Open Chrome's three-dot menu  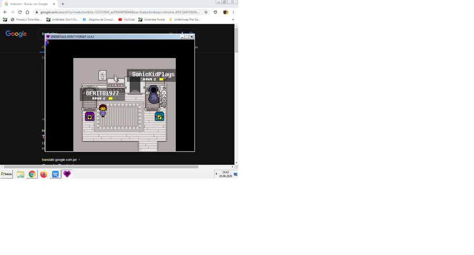pyautogui.click(x=233, y=12)
